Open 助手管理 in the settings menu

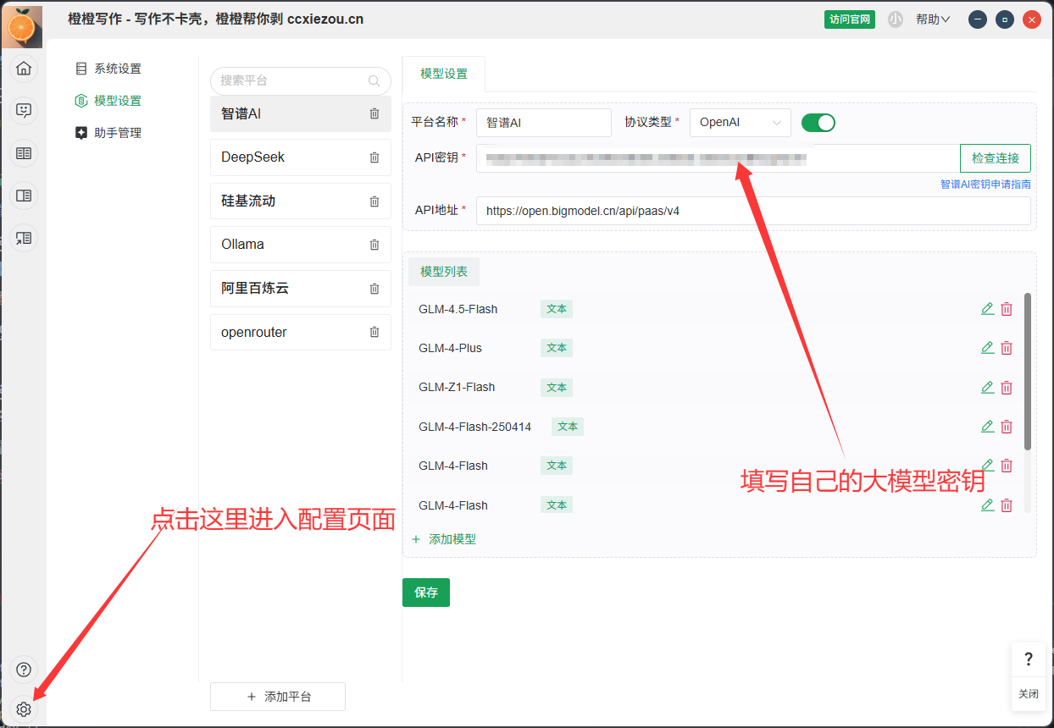click(x=117, y=133)
